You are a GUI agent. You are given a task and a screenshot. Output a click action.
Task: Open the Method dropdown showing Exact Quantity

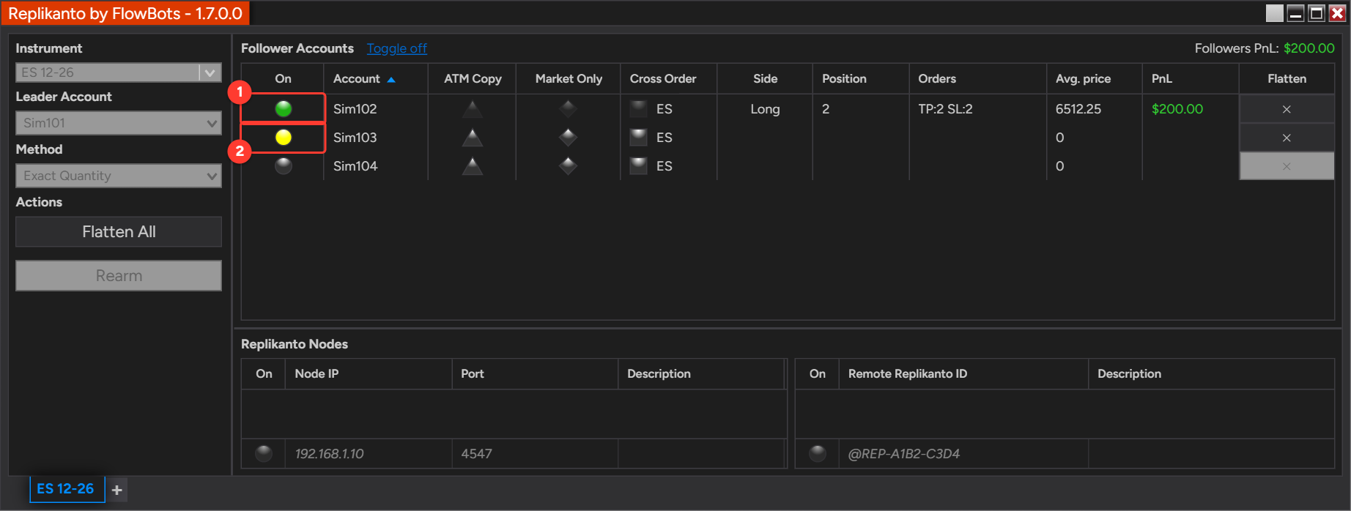119,176
